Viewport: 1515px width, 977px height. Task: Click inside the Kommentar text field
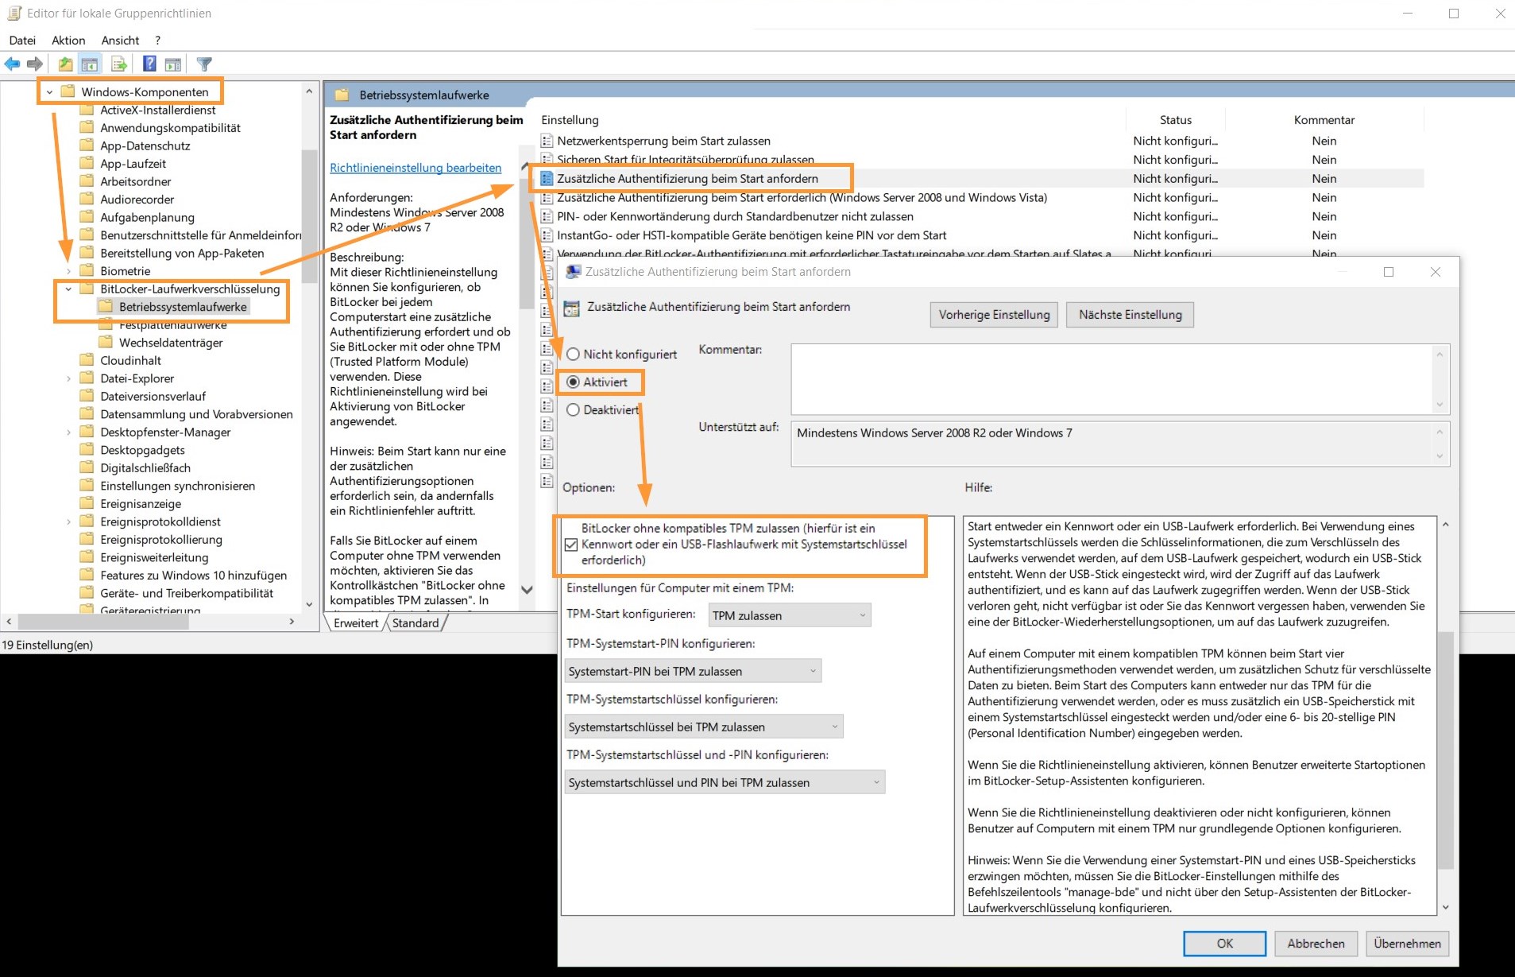point(1120,379)
